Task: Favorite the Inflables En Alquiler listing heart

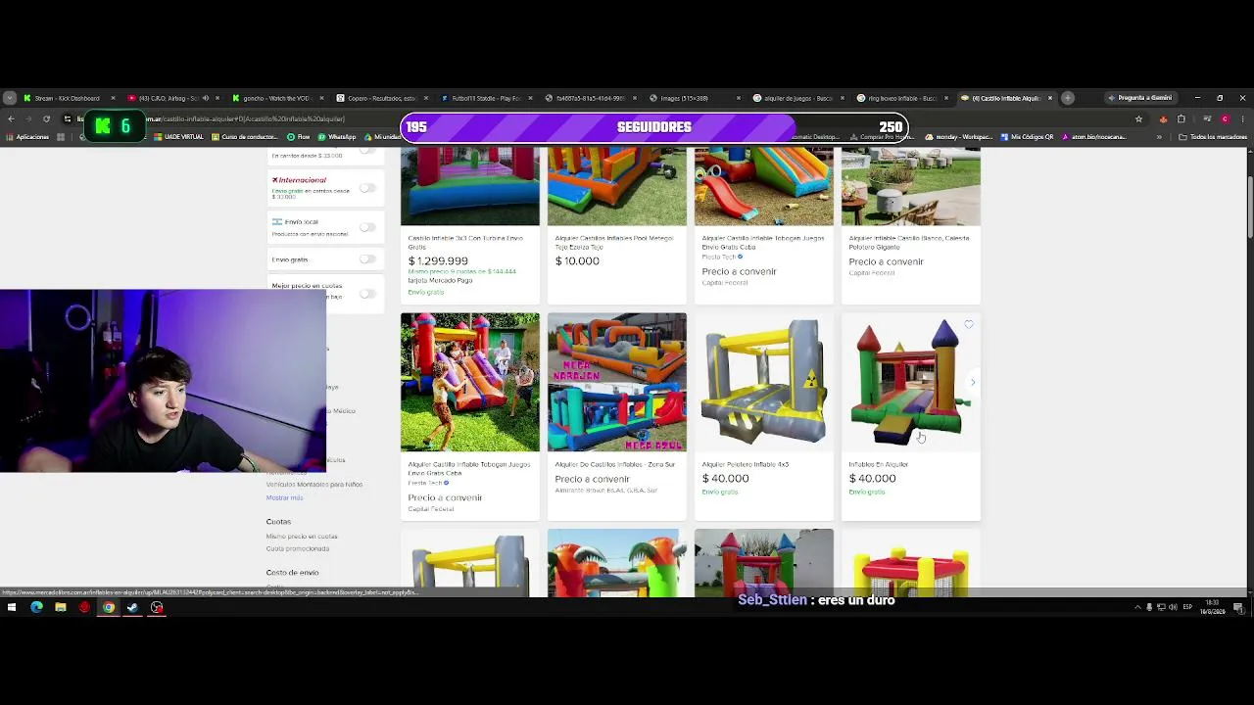Action: (x=969, y=324)
